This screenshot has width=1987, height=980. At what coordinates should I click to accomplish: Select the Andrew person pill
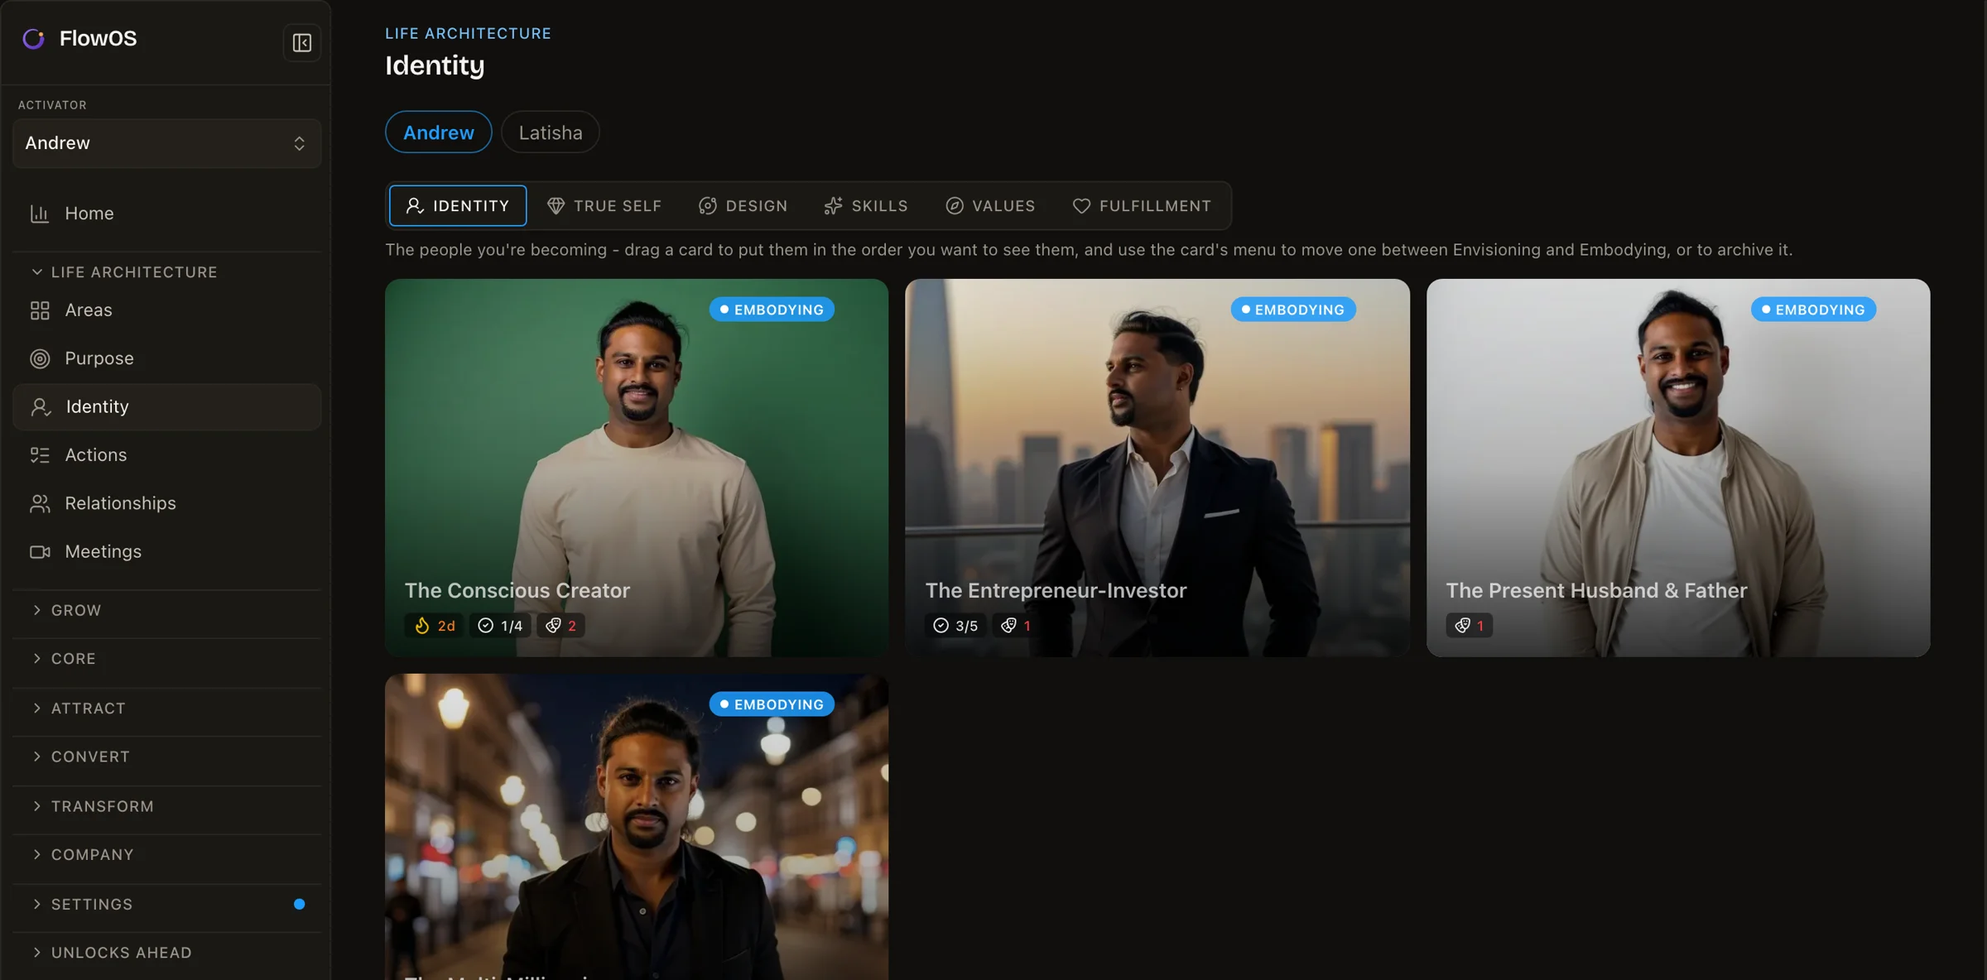point(439,132)
